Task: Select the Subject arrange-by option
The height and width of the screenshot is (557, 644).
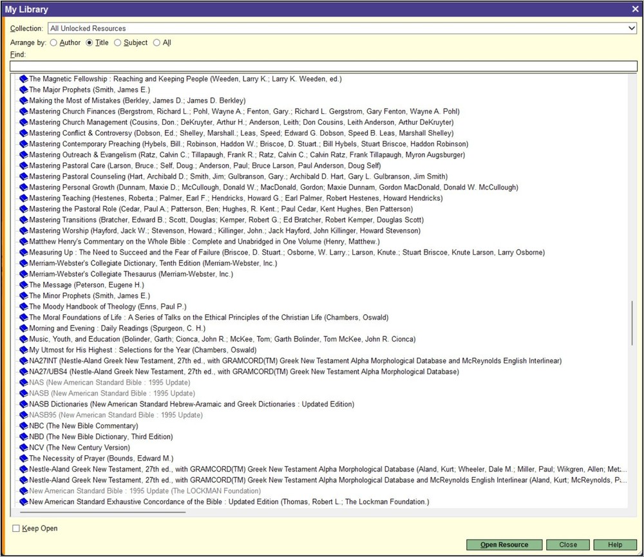Action: (x=118, y=42)
